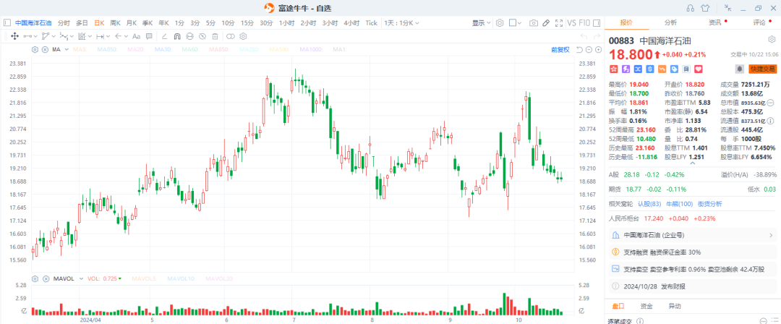Image resolution: width=781 pixels, height=324 pixels.
Task: Hide all drawings with eye-slash icon
Action: pos(202,36)
